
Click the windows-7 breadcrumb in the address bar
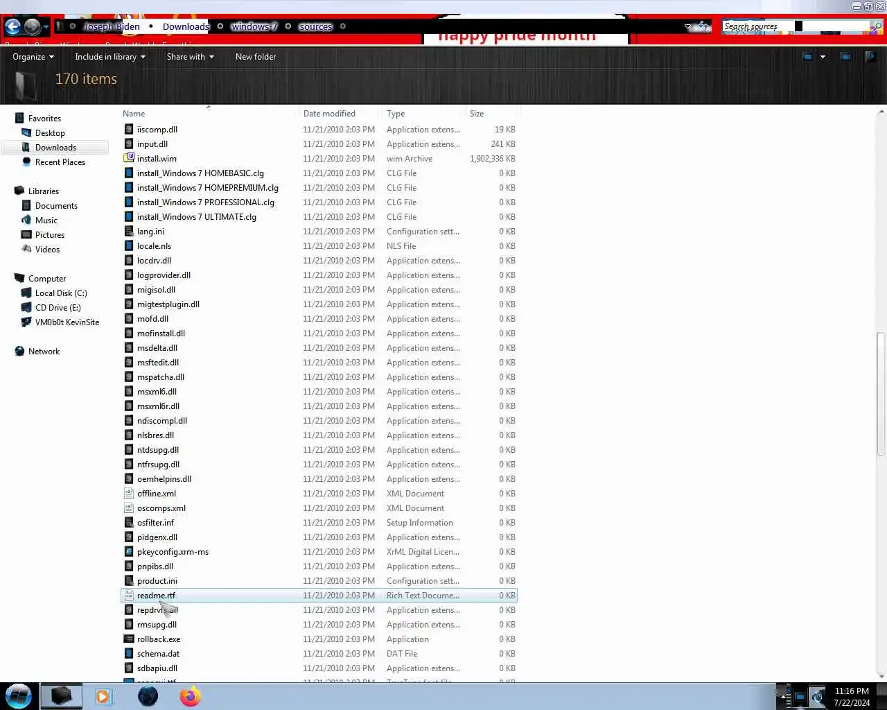(x=254, y=26)
